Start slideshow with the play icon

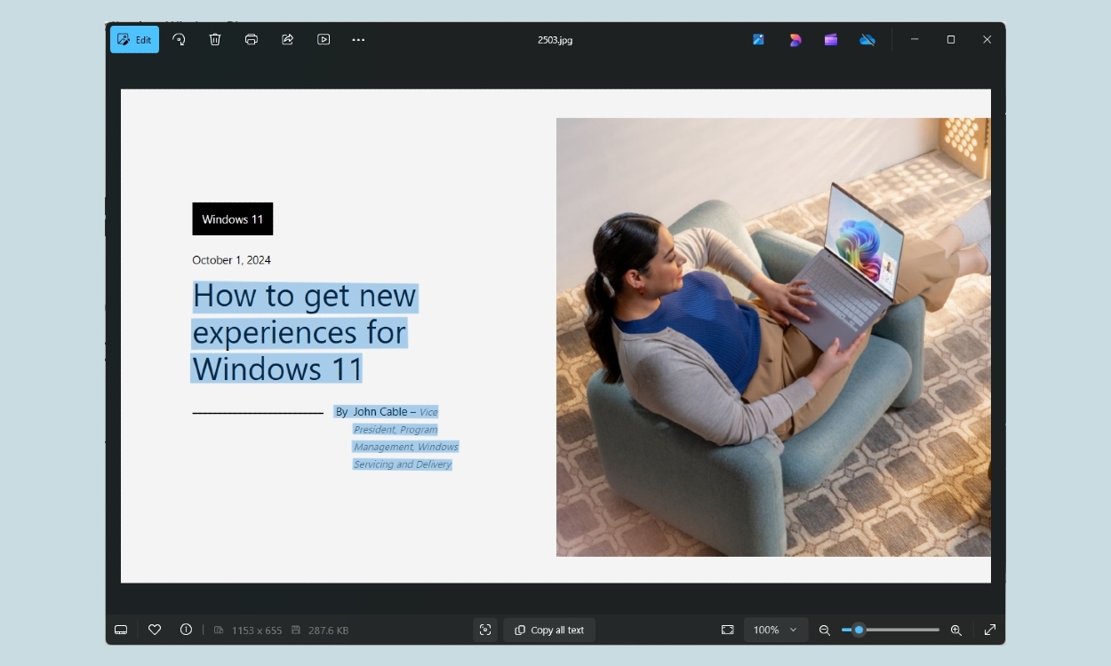coord(324,40)
